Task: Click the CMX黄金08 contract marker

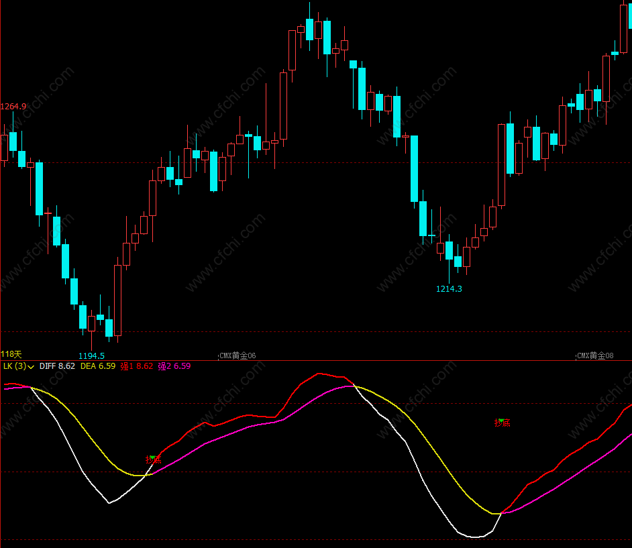Action: pos(595,355)
